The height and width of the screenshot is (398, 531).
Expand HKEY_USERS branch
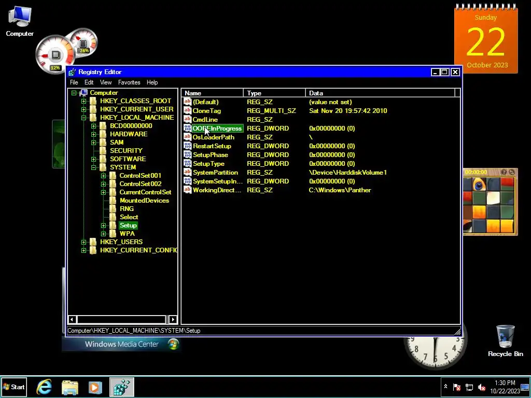tap(83, 242)
